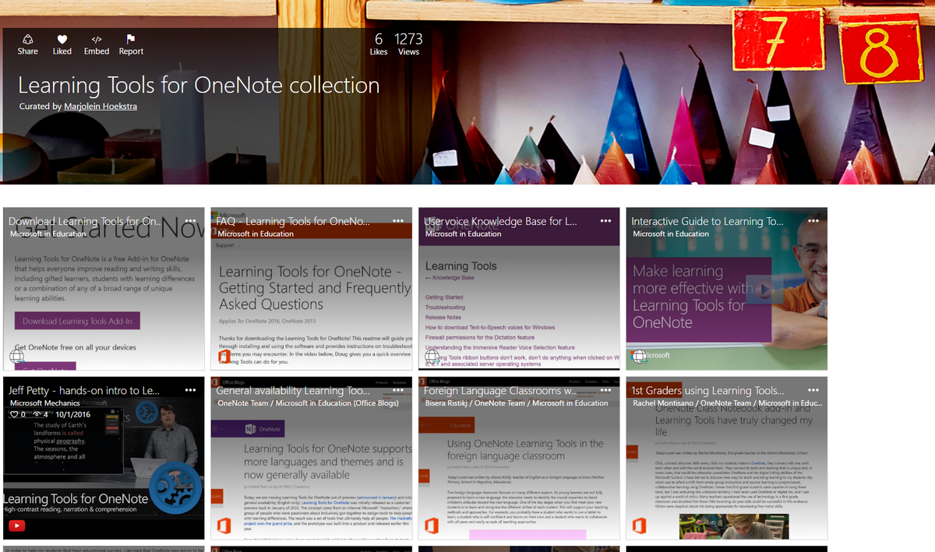Screen dimensions: 935x552
Task: Open more options on Download Learning Tools card
Action: point(190,221)
